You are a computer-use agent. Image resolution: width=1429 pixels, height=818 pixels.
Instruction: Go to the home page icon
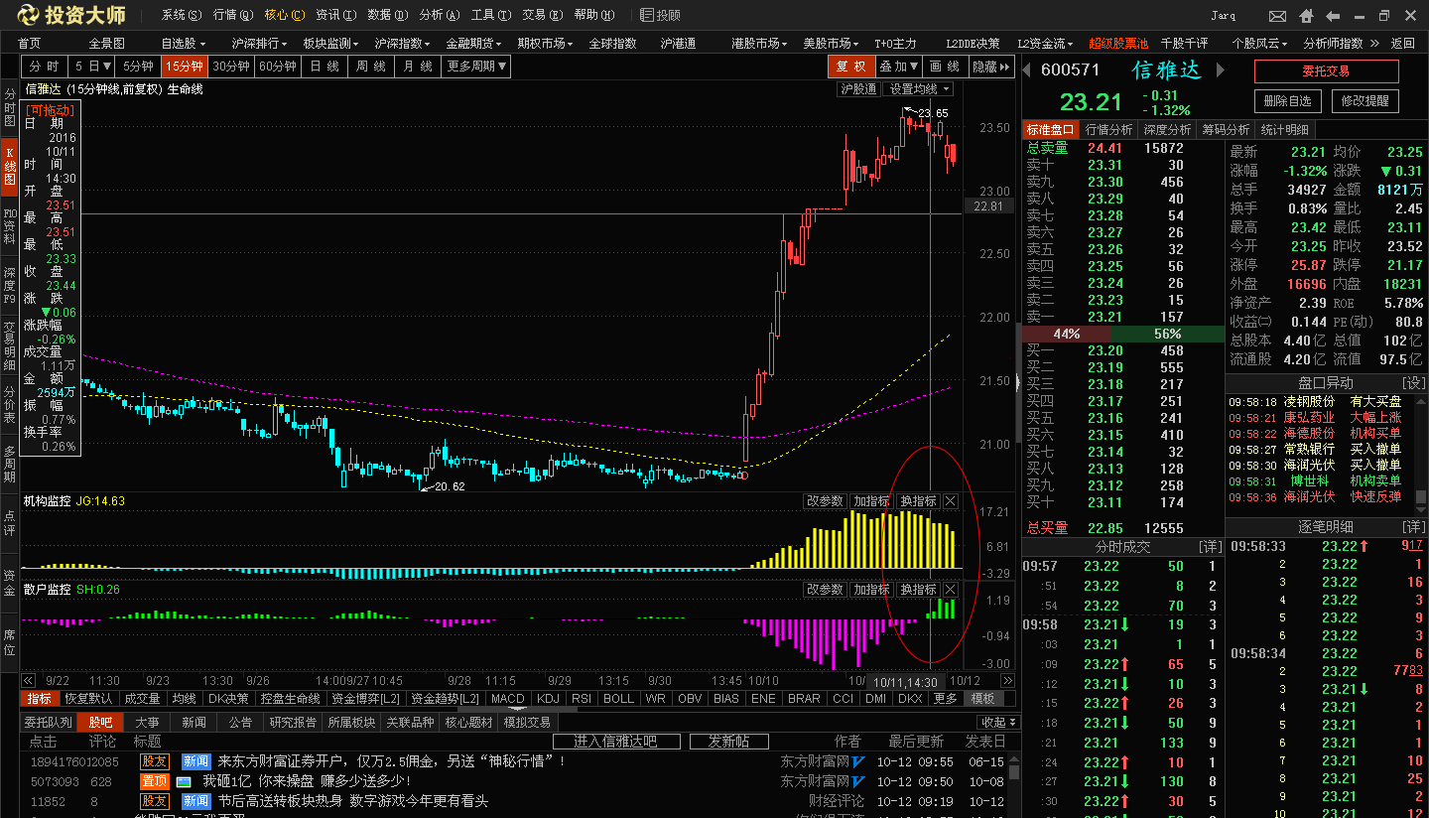click(x=1306, y=16)
